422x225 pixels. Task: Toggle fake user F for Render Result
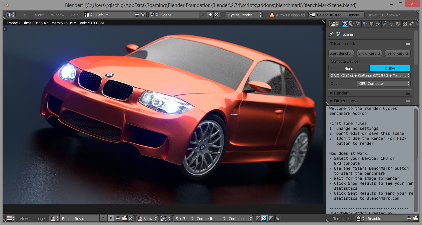pos(110,219)
